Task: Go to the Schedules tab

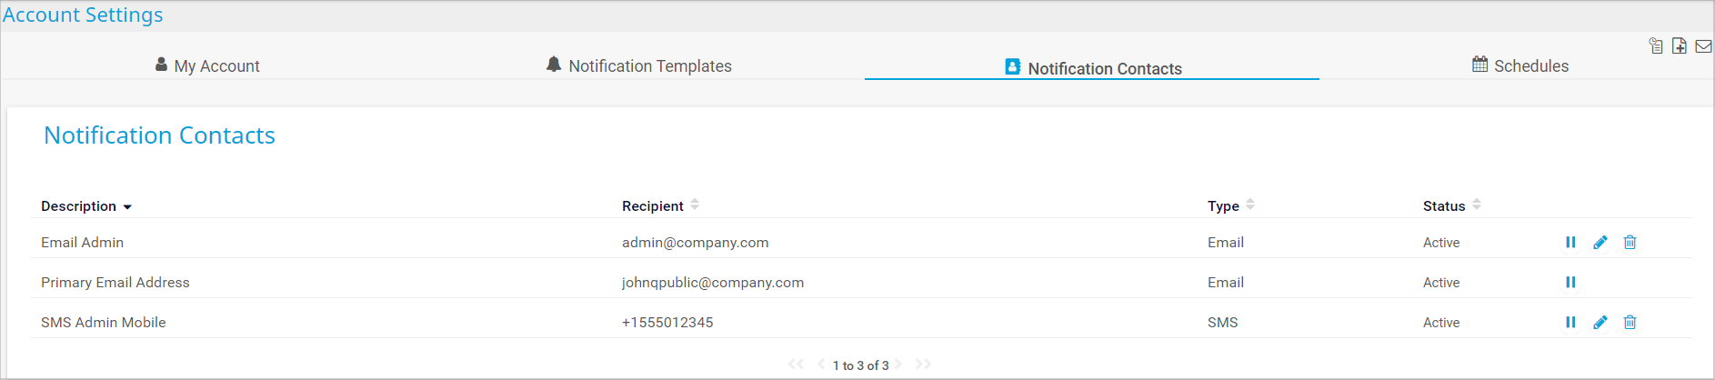Action: (1520, 65)
